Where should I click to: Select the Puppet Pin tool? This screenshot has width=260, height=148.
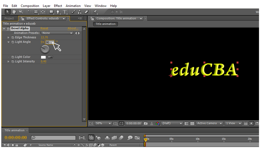95,12
